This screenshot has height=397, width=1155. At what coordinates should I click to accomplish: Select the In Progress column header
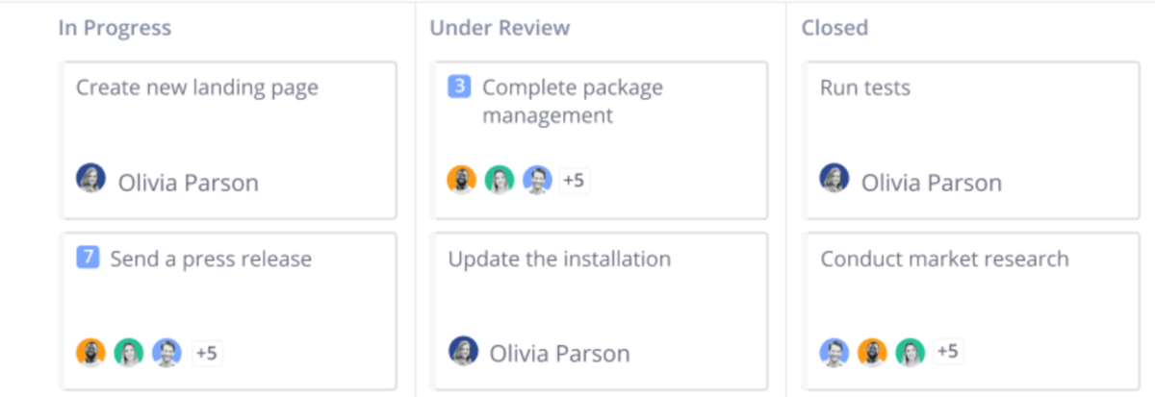coord(115,28)
